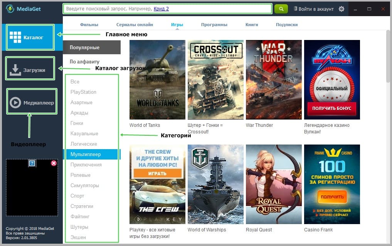The image size is (392, 246).
Task: Click the orange ИГРАТЬ button
Action: tap(158, 173)
